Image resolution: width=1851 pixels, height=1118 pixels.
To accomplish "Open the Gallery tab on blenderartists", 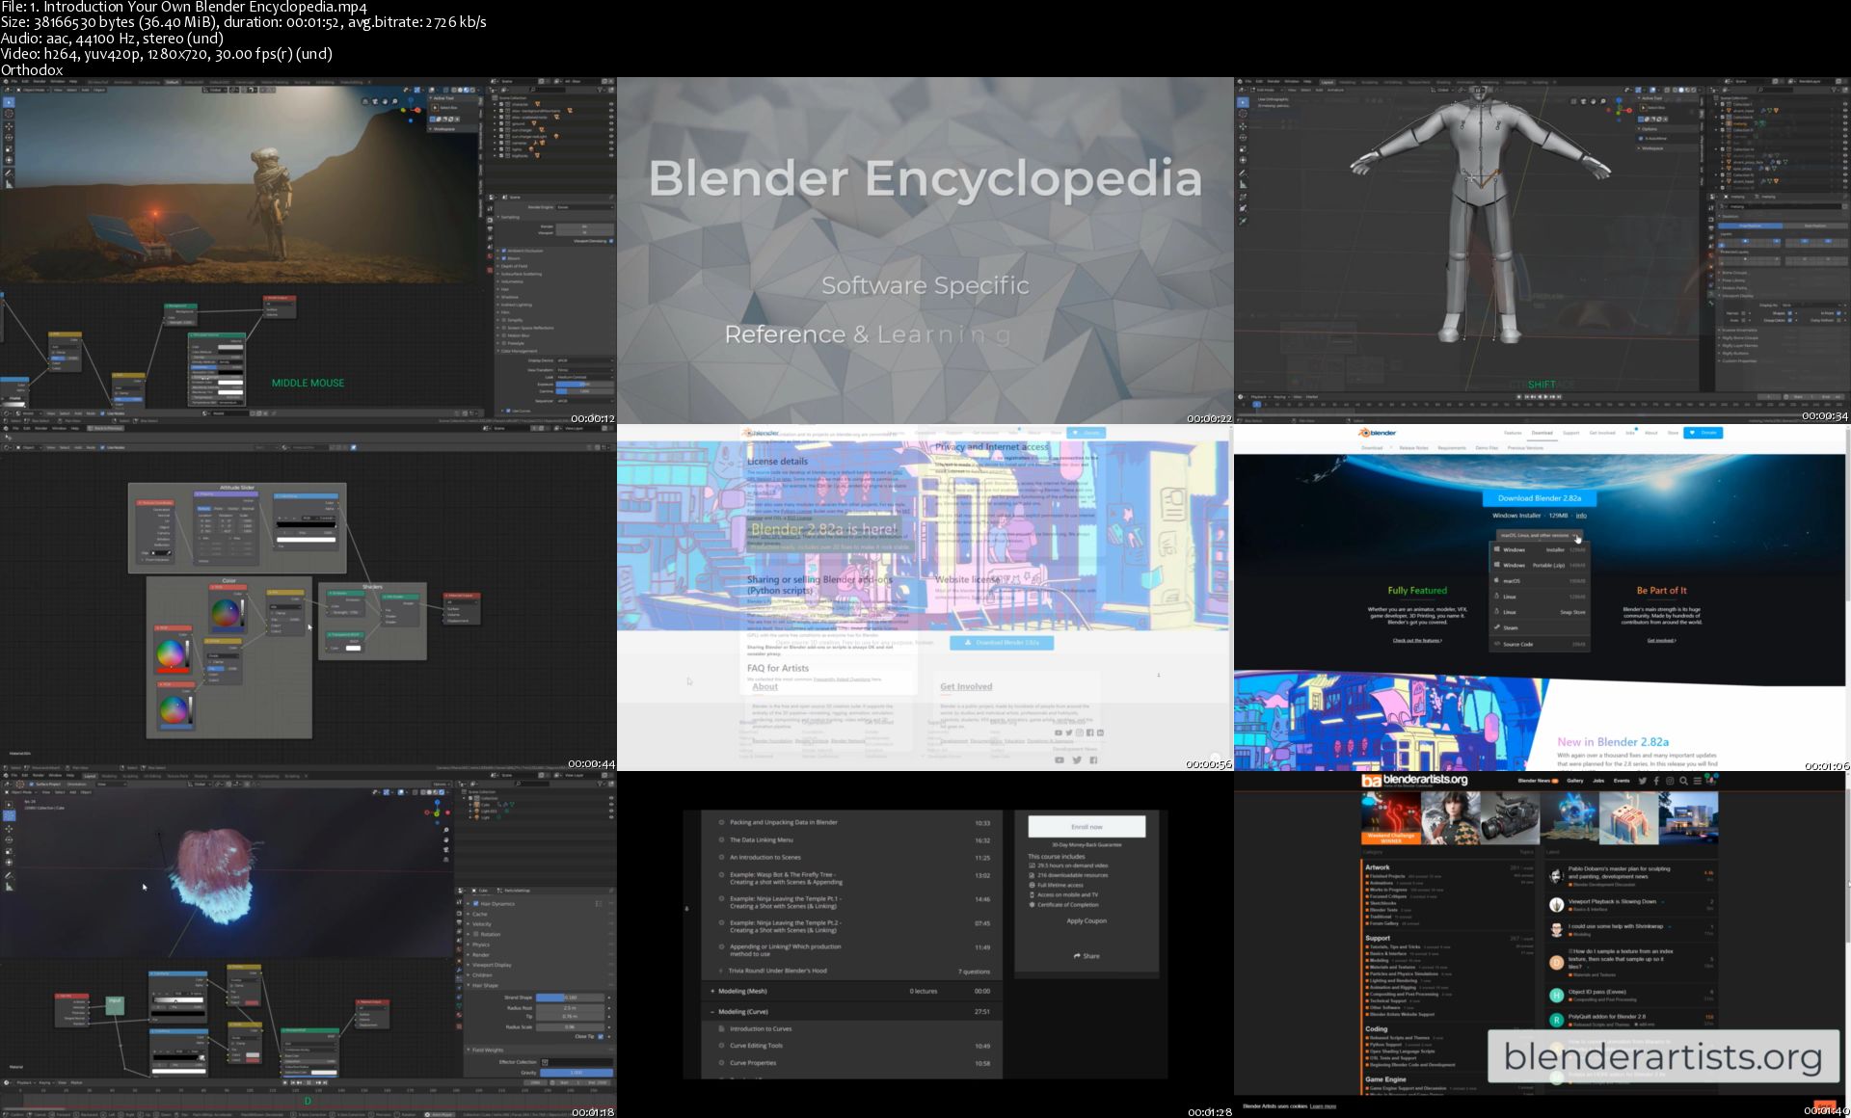I will [1575, 781].
